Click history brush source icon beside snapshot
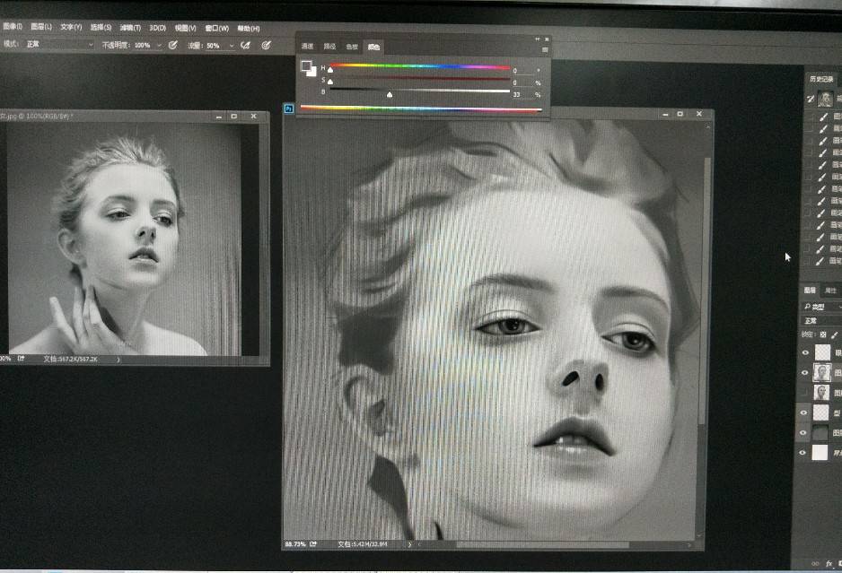Image resolution: width=842 pixels, height=573 pixels. (x=811, y=99)
